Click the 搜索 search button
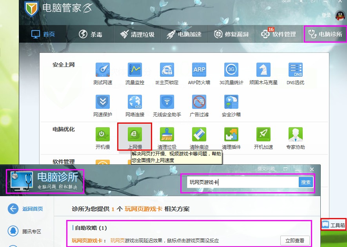This screenshot has width=347, height=247. [305, 182]
